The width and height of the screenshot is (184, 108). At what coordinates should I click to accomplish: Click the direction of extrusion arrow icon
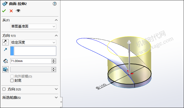[x=6, y=49]
